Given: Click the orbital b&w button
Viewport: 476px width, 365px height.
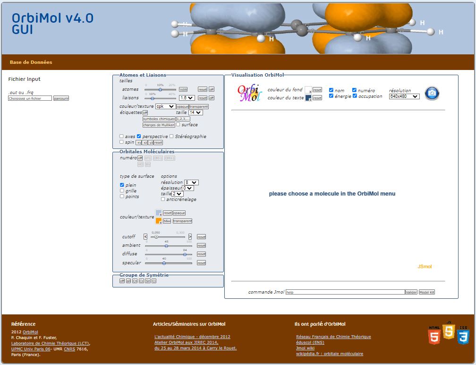Looking at the screenshot, I should coord(167,221).
